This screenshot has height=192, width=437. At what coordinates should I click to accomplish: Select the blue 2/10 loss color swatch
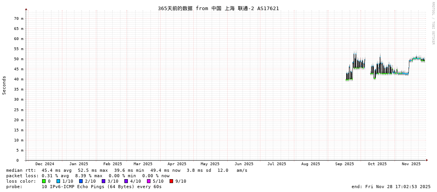81,181
